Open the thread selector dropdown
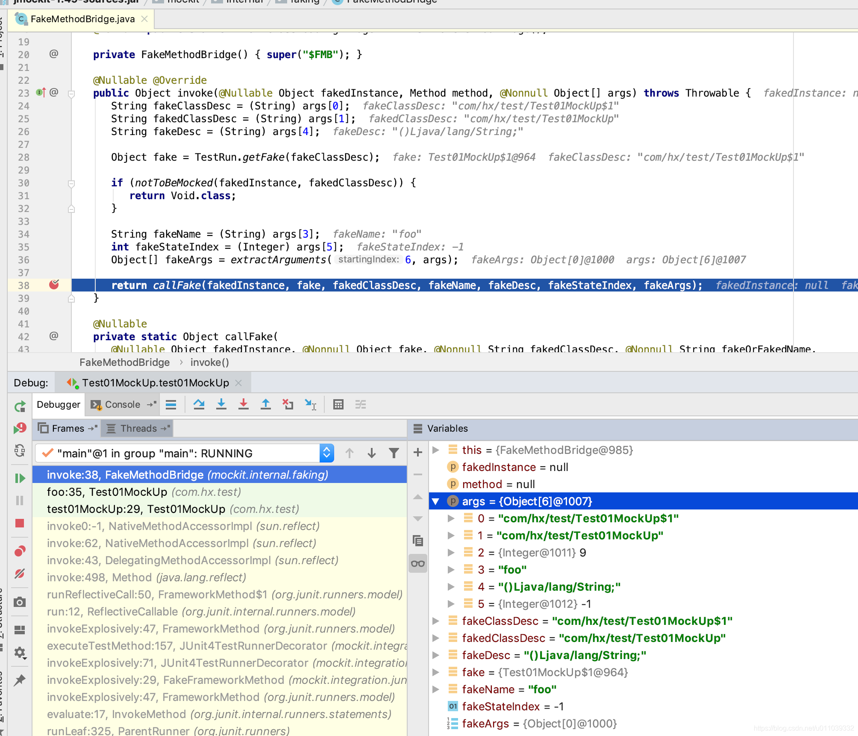The height and width of the screenshot is (736, 858). [x=326, y=453]
